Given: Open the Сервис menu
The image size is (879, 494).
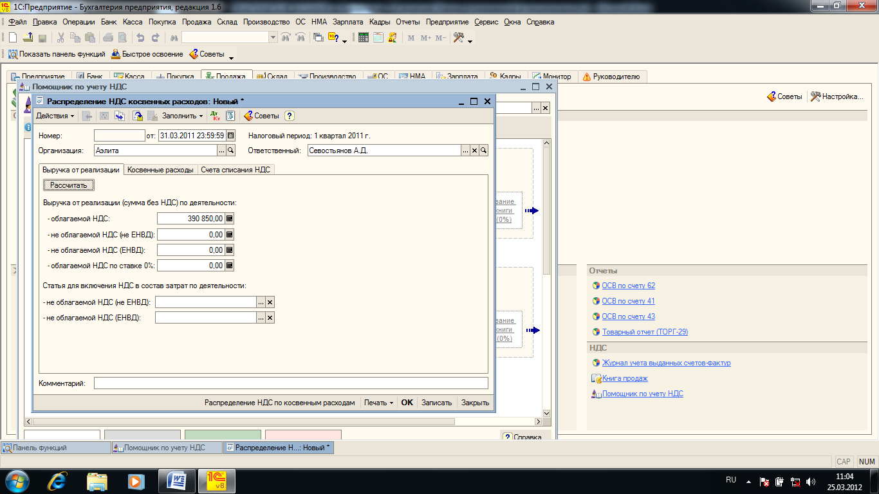Looking at the screenshot, I should click(x=486, y=22).
